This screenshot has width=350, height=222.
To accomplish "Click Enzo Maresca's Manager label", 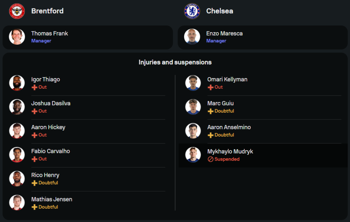I will click(216, 41).
